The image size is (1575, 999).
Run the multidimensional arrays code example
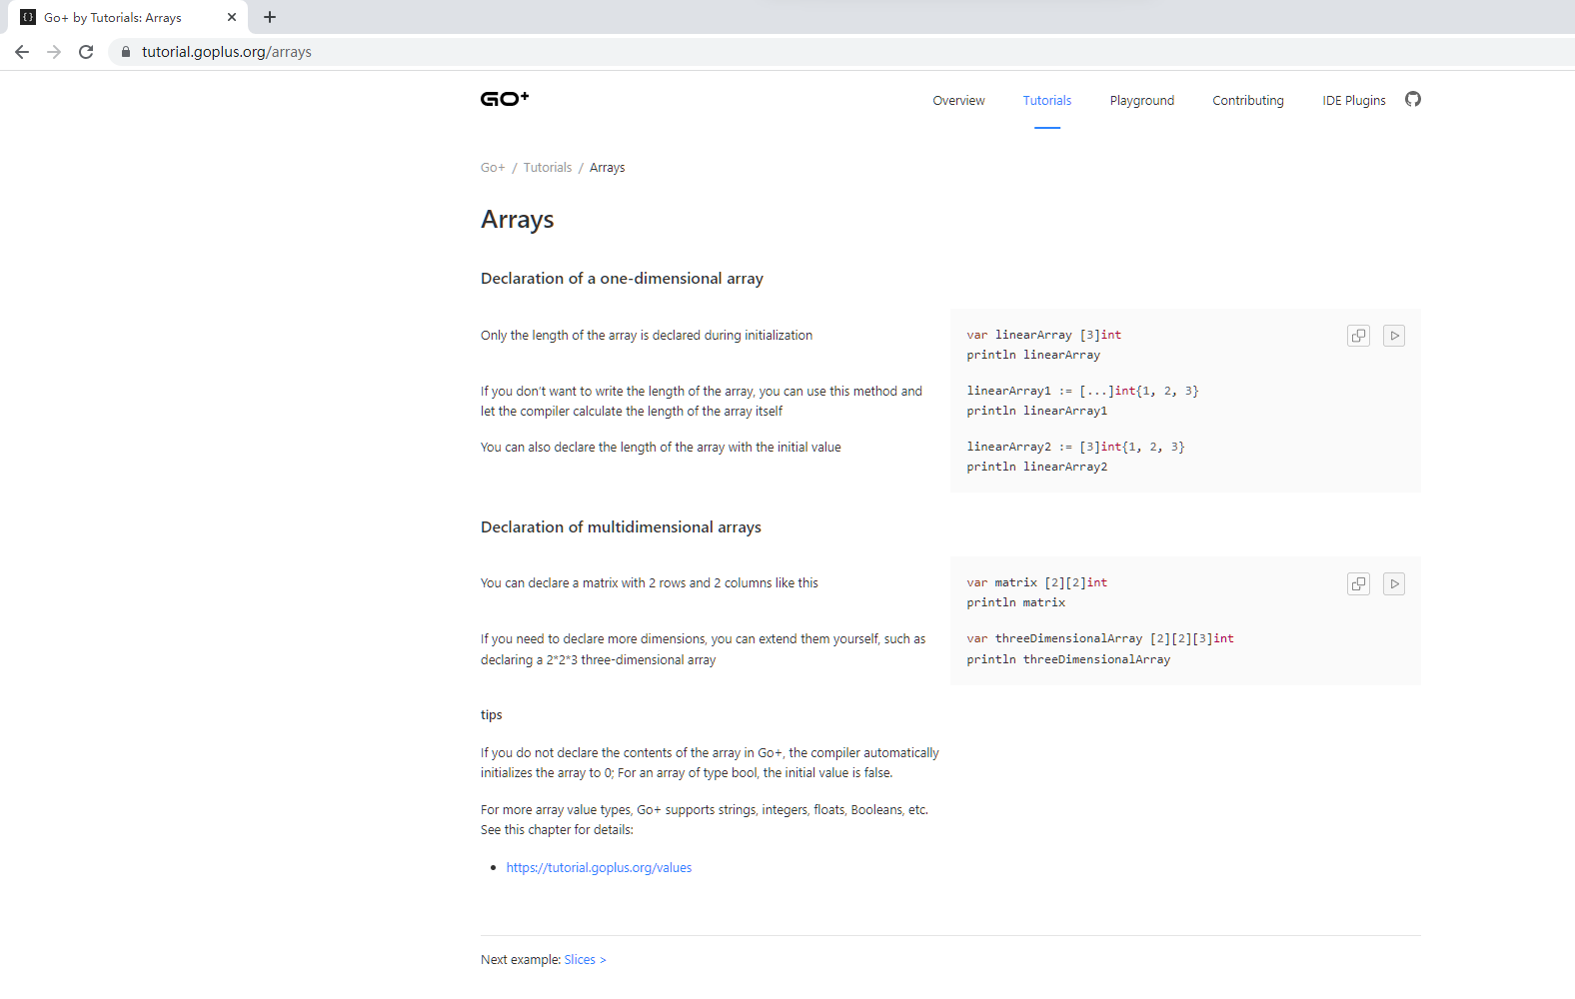click(x=1394, y=584)
